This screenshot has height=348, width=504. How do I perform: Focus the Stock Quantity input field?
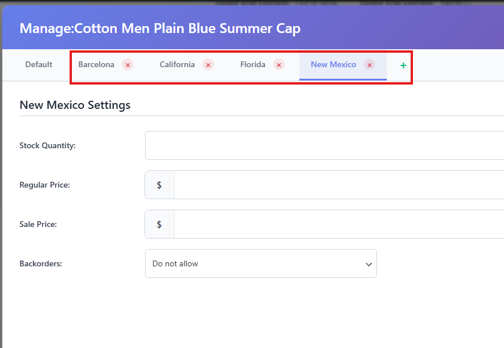(x=324, y=145)
